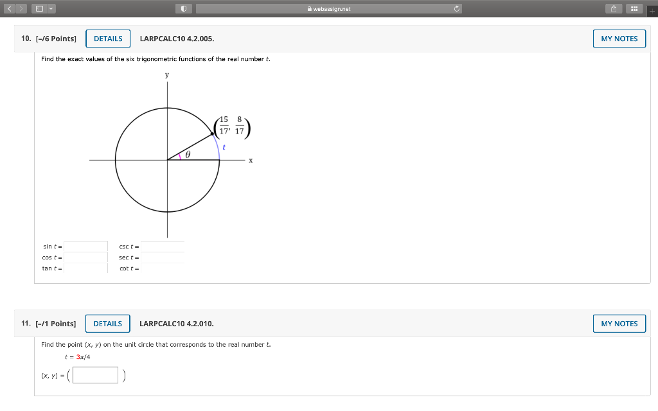Toggle the Safari sidebar
The width and height of the screenshot is (658, 411).
pyautogui.click(x=39, y=8)
